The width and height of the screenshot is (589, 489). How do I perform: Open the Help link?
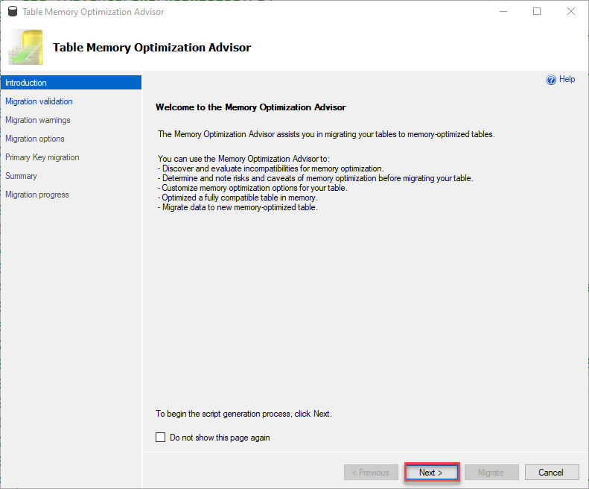(567, 79)
